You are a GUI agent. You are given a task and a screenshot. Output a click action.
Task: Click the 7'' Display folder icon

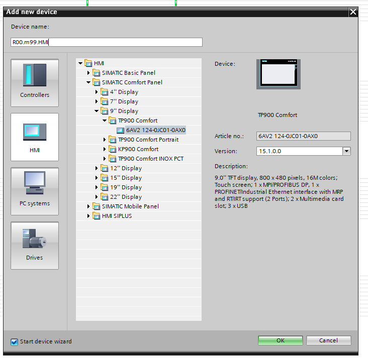tap(105, 101)
